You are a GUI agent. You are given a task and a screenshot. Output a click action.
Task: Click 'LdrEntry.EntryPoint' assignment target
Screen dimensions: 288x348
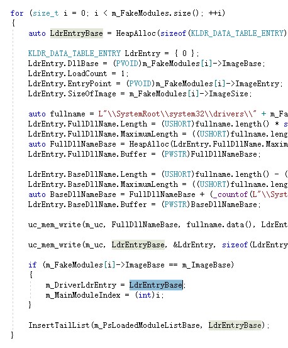tap(70, 84)
